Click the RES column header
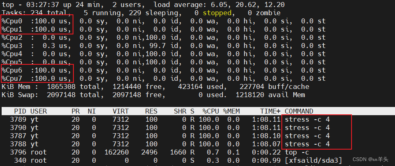395x166 pixels. 151,111
